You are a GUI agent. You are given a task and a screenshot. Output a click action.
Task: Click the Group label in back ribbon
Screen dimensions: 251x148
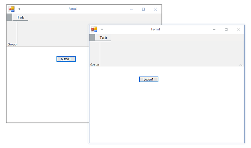[x=12, y=44]
